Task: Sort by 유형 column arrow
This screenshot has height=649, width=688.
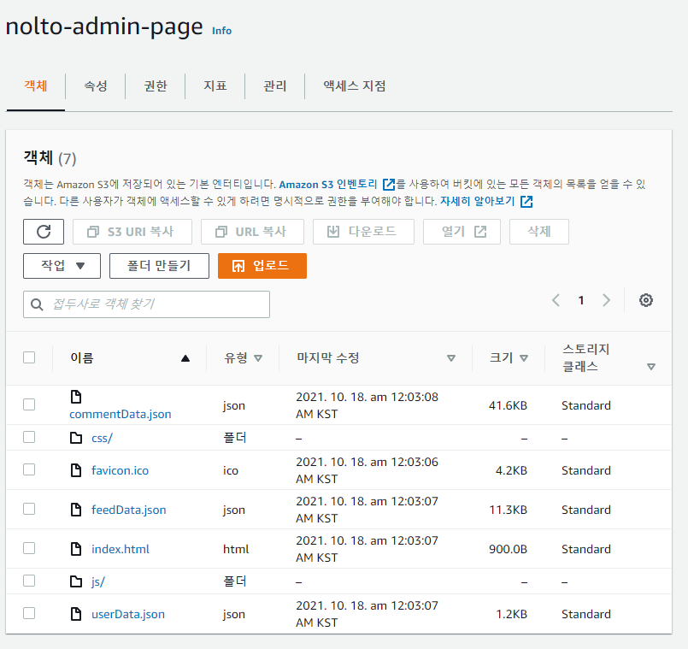Action: [x=258, y=358]
